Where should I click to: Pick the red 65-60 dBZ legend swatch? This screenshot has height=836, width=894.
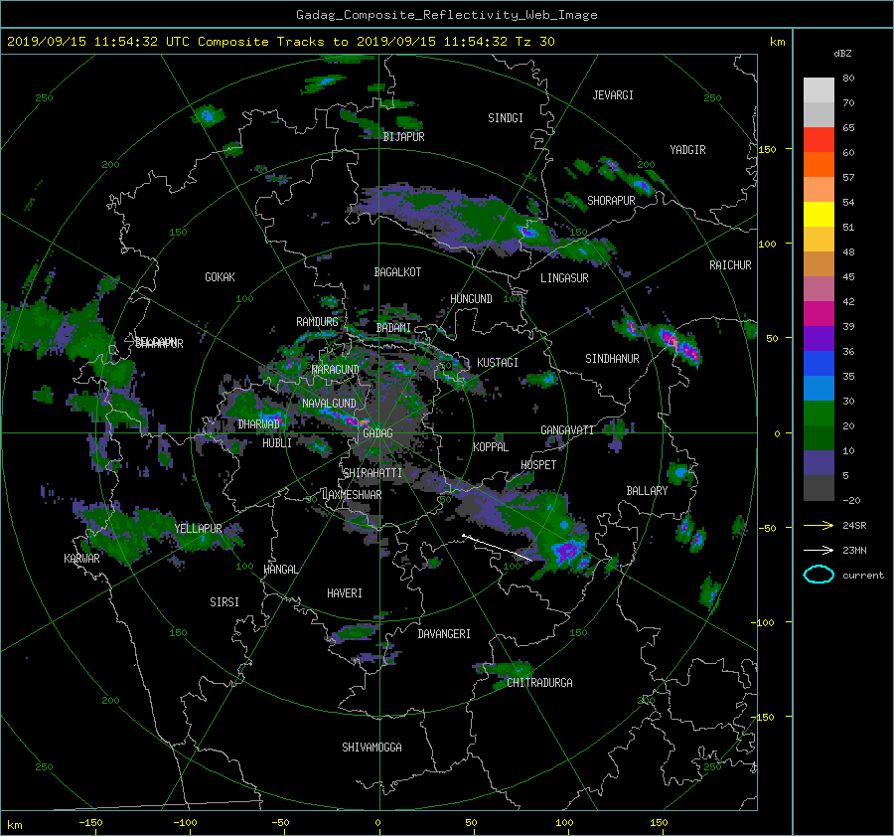(x=819, y=140)
